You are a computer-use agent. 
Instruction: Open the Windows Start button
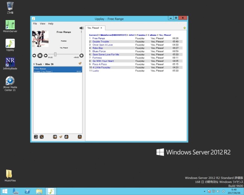[5, 191]
